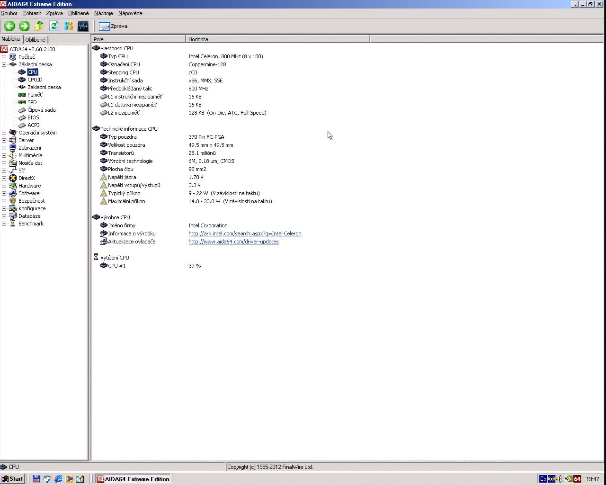Click the Benchmark hourglass icon

(13, 224)
